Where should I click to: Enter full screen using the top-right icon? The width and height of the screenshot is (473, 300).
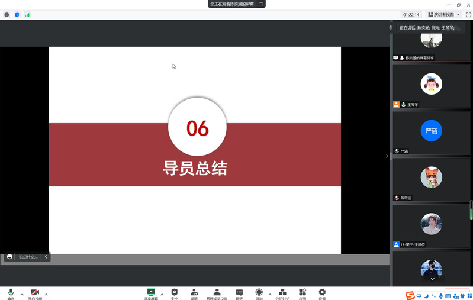coord(468,15)
